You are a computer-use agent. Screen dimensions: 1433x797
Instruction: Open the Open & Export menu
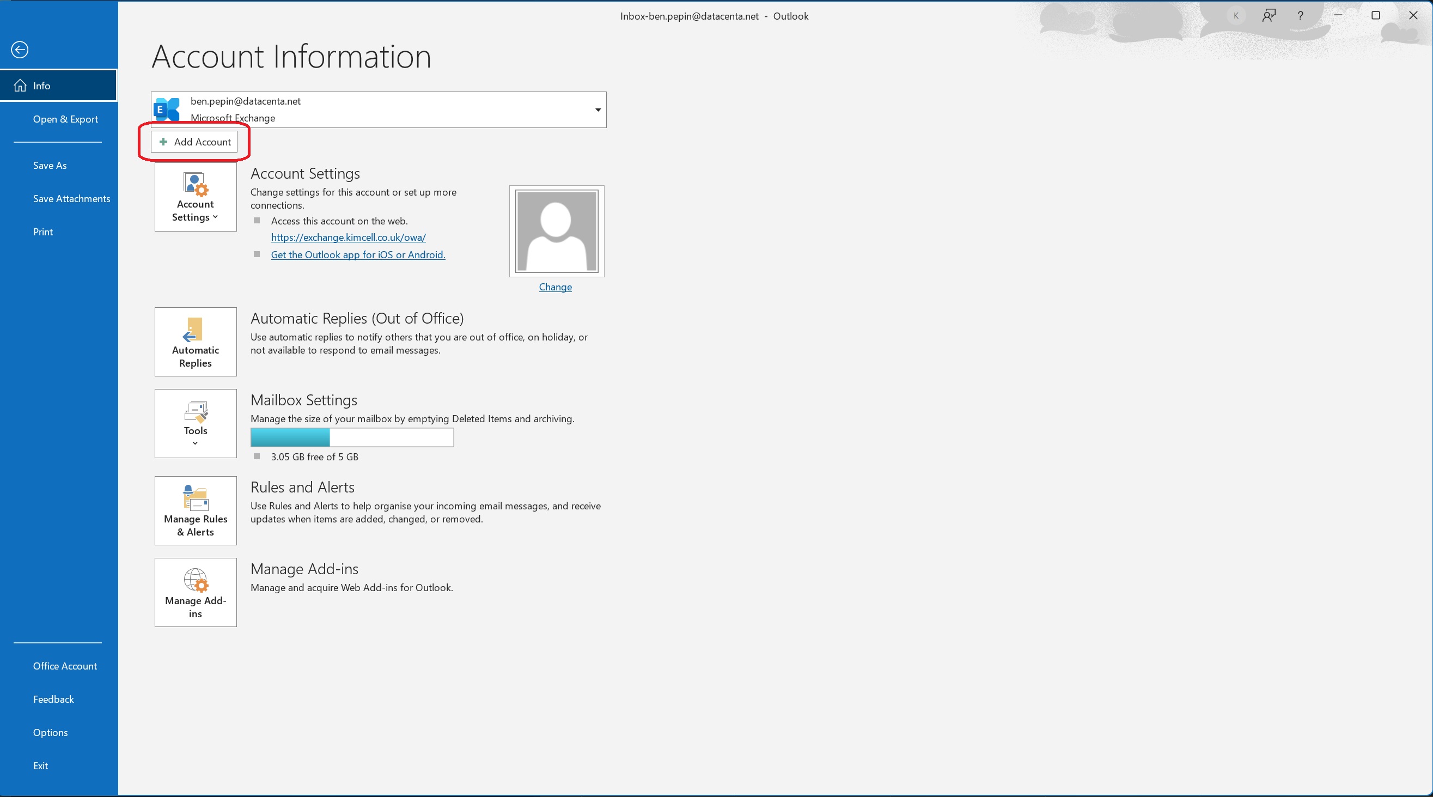pos(65,119)
